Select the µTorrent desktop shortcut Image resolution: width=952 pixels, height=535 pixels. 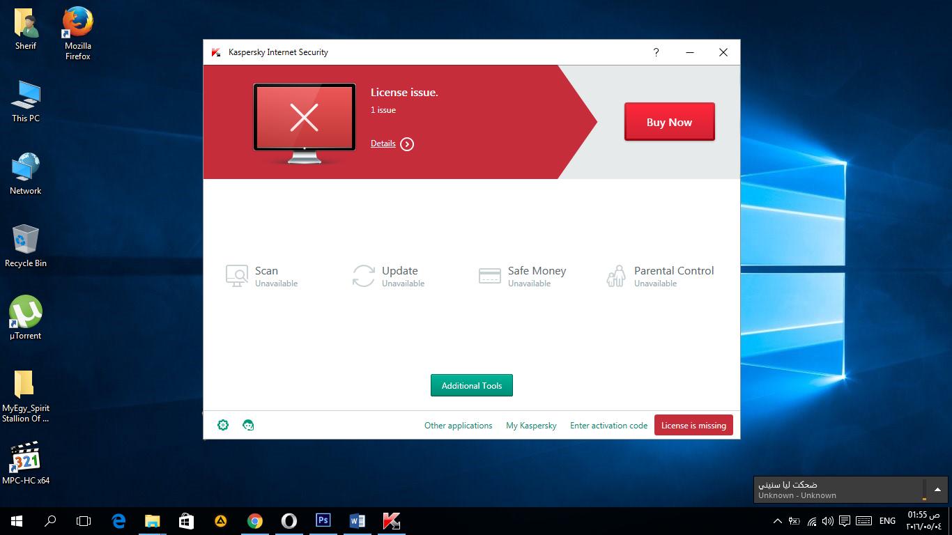[26, 319]
